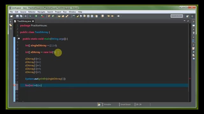This screenshot has width=204, height=114.
Task: Click the Last Edit Location arrow
Action: point(108,16)
